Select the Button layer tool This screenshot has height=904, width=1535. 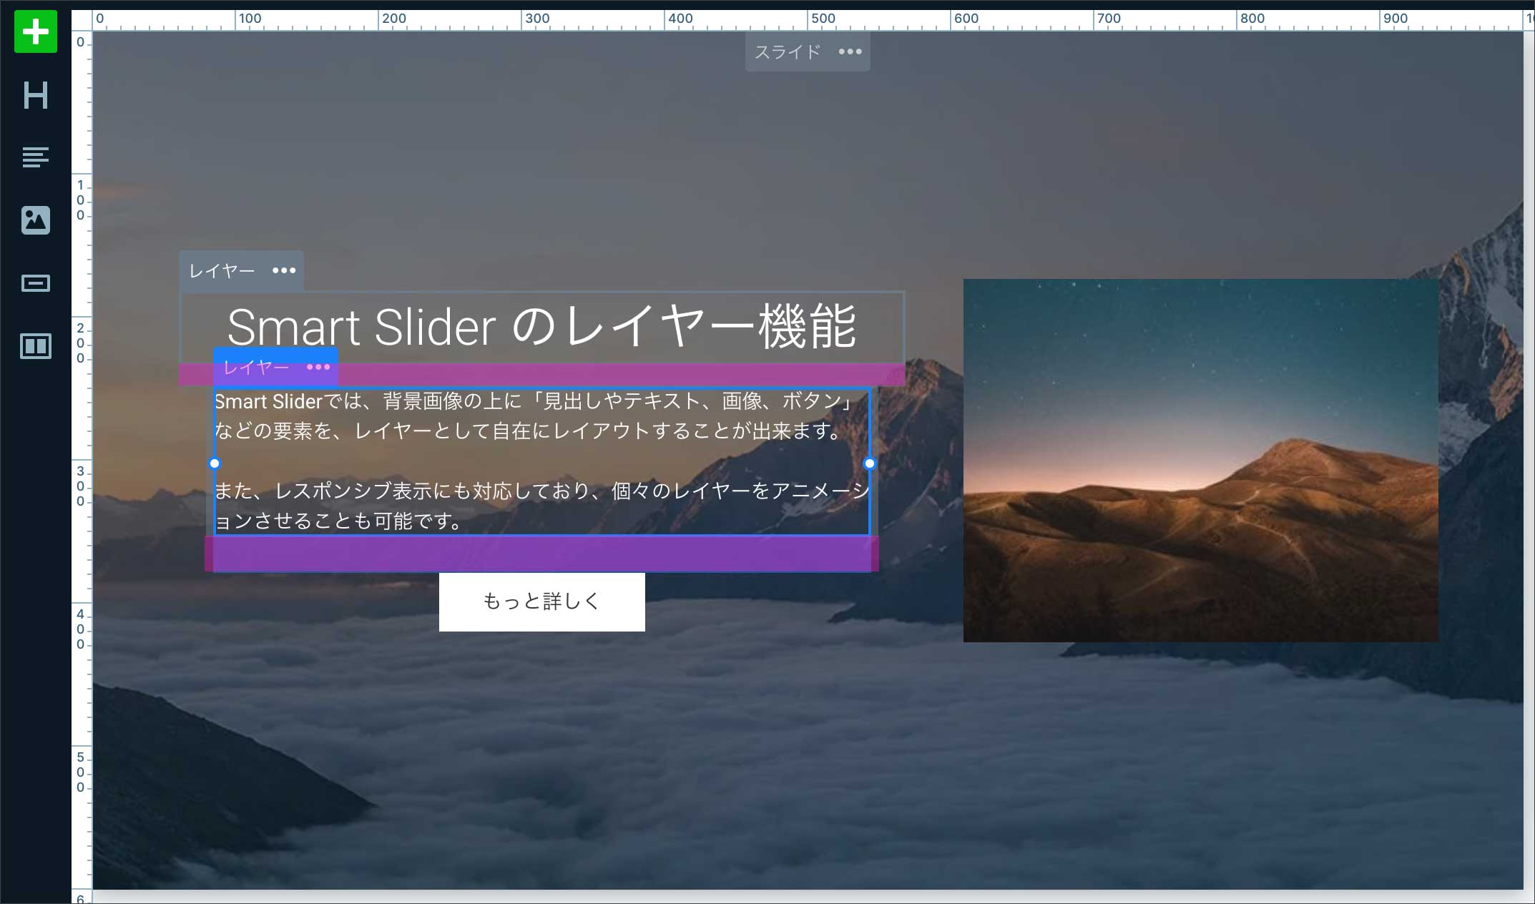point(35,283)
